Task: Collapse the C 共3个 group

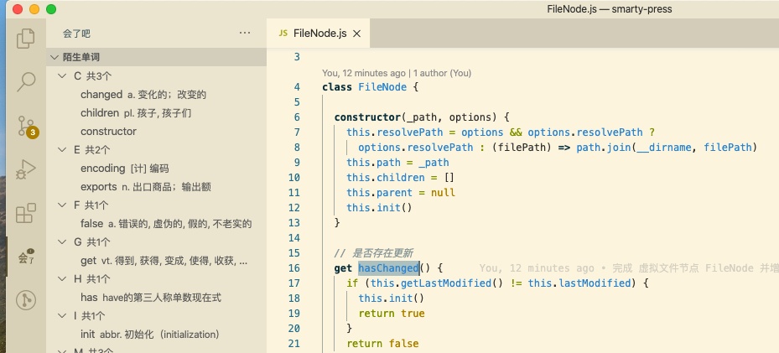Action: click(62, 76)
